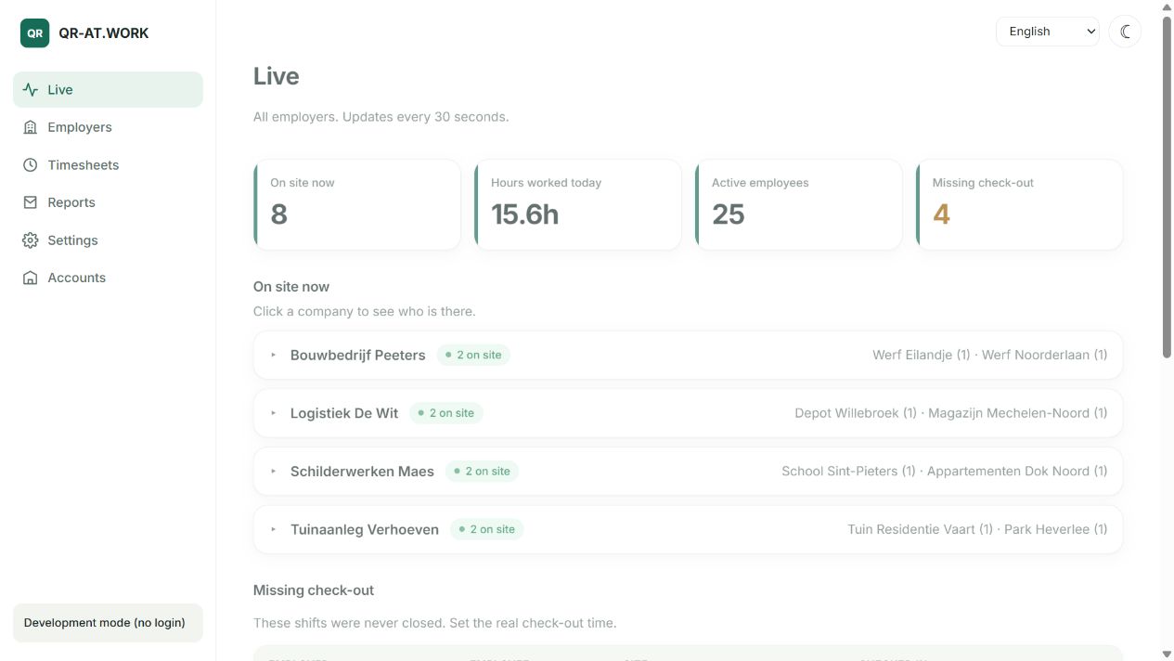Expand the Tuinaanleg Verhoeven row arrow

(x=274, y=529)
